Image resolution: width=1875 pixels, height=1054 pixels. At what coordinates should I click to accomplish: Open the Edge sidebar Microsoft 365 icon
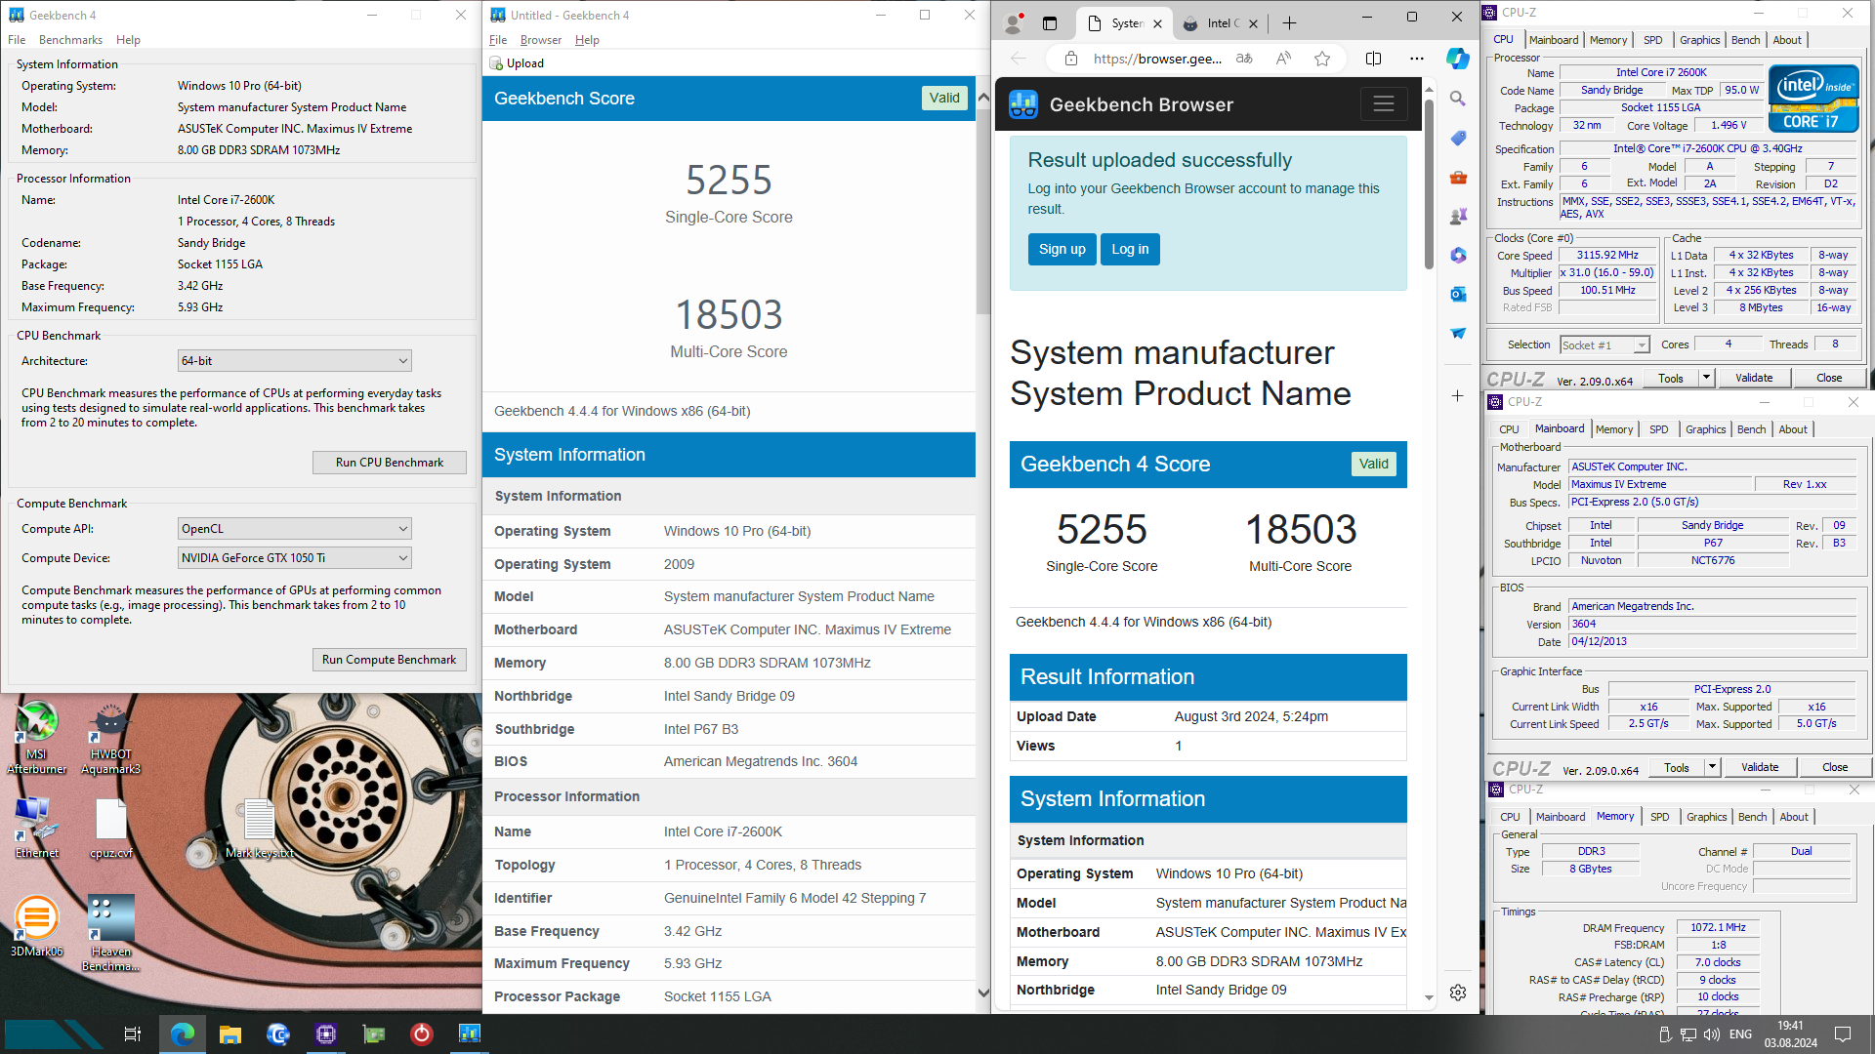(1458, 255)
